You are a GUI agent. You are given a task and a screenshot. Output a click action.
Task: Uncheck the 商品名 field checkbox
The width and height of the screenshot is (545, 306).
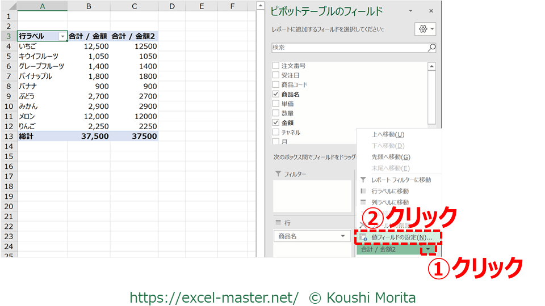tap(276, 94)
